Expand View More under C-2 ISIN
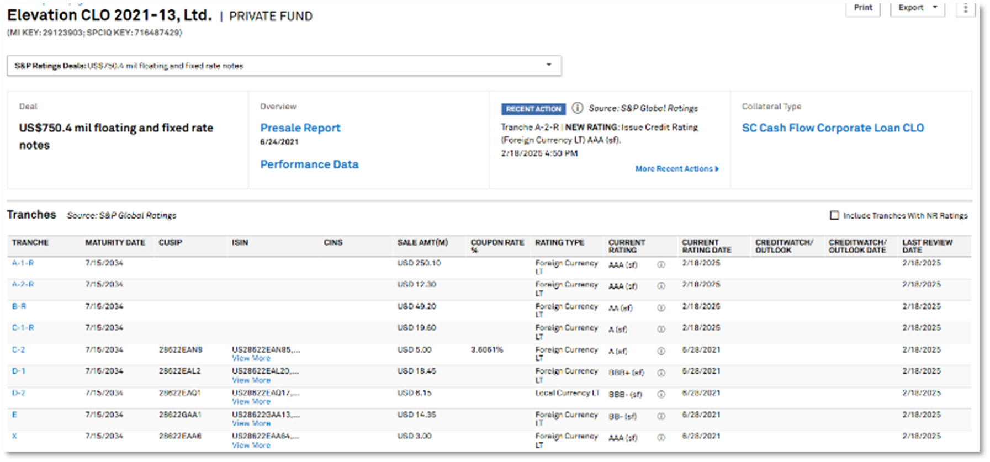This screenshot has height=462, width=990. coord(251,358)
